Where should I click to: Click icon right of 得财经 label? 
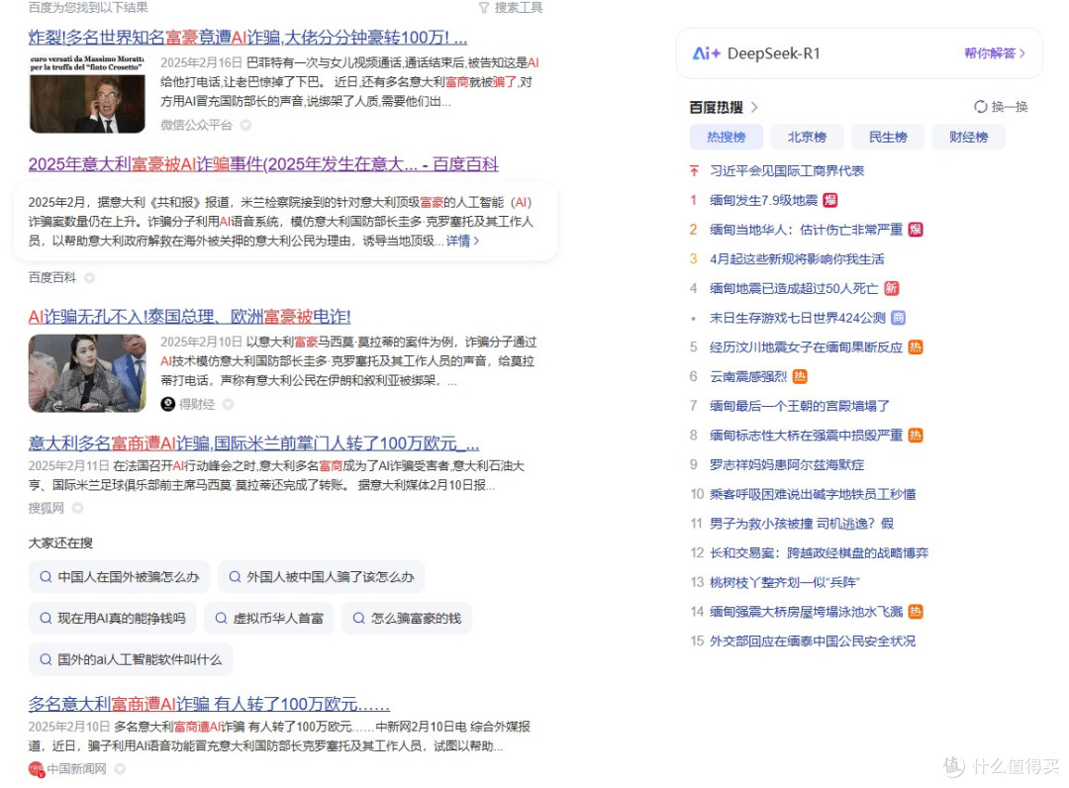229,404
